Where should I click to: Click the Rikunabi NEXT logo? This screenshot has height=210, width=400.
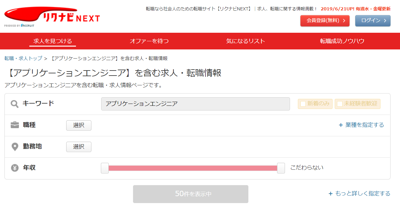(x=52, y=16)
